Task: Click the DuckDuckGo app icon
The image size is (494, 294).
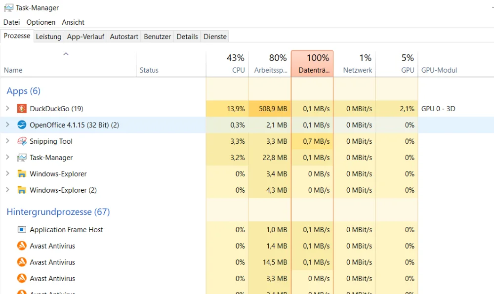Action: (22, 109)
